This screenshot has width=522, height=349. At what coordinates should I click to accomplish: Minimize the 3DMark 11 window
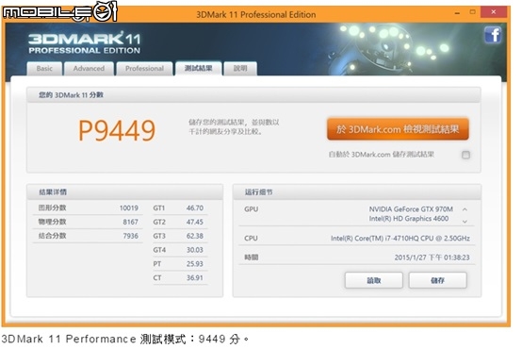pos(457,12)
